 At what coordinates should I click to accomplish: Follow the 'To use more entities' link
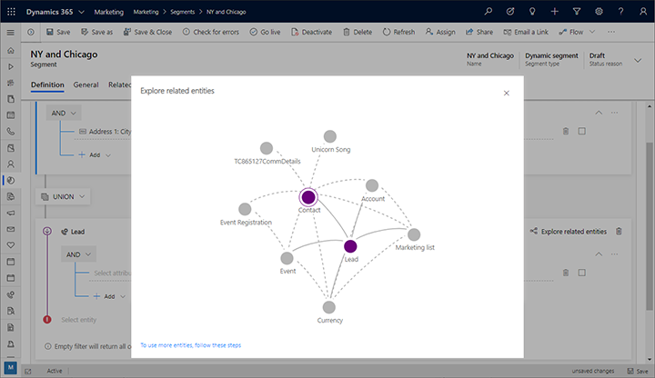[190, 345]
